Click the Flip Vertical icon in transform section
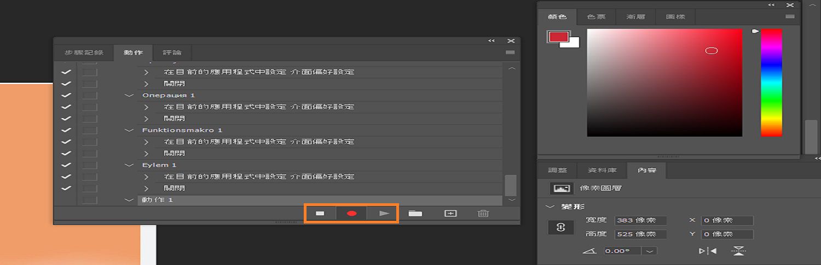The image size is (821, 265). pyautogui.click(x=738, y=251)
